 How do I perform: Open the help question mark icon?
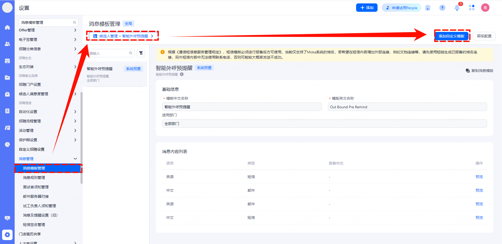click(x=442, y=8)
